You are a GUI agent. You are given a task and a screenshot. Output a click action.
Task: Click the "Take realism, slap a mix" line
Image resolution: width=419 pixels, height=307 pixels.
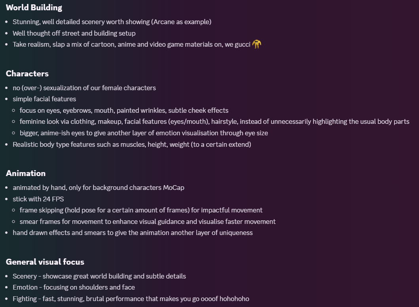131,44
